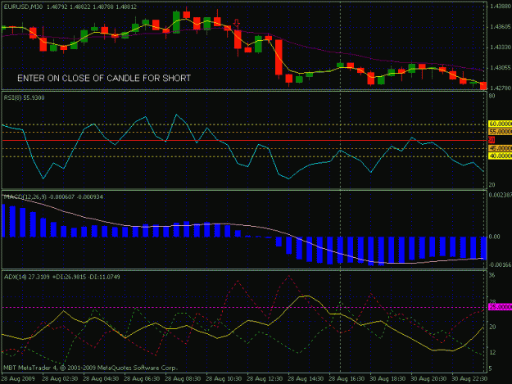Image resolution: width=512 pixels, height=384 pixels.
Task: Select the tallest red candle in price chart
Action: [279, 58]
